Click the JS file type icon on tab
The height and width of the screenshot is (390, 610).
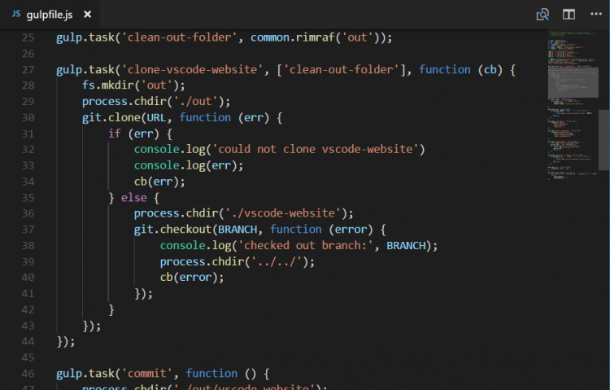click(16, 15)
